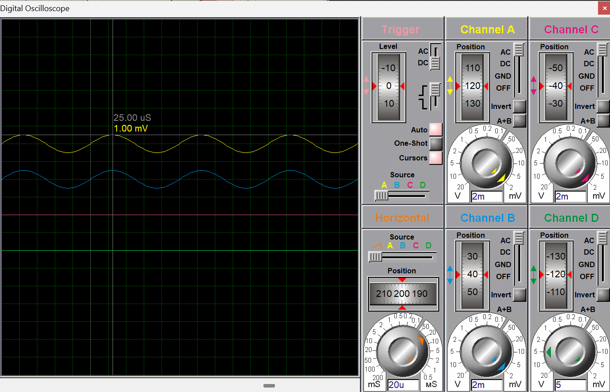Click the 1.00 mV cursor readout
610x392 pixels.
(x=131, y=128)
